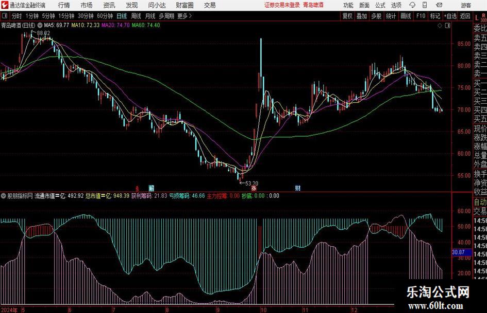
Task: Click the 复权 toolbar button
Action: click(347, 16)
